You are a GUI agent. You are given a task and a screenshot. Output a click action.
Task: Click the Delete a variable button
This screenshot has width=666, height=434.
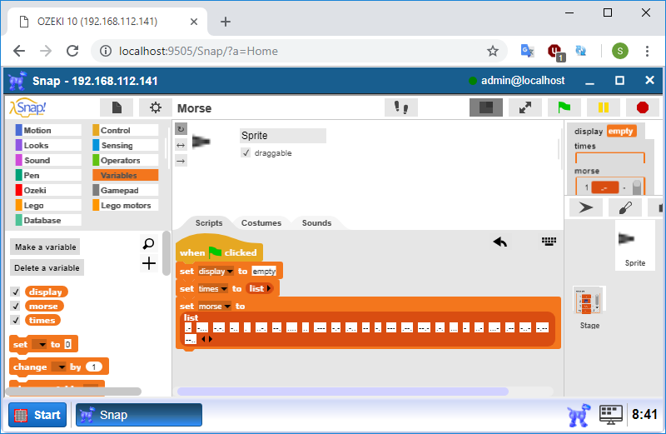(47, 267)
